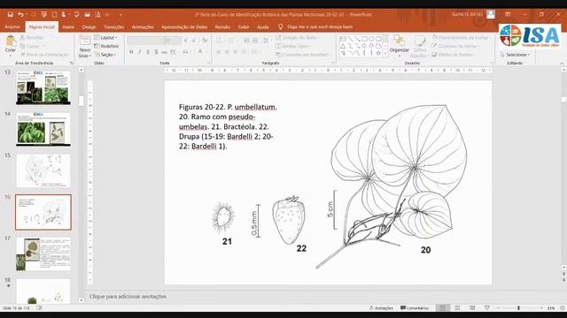Open the Seção section dropdown
Screen dimensions: 567x318
coord(105,55)
